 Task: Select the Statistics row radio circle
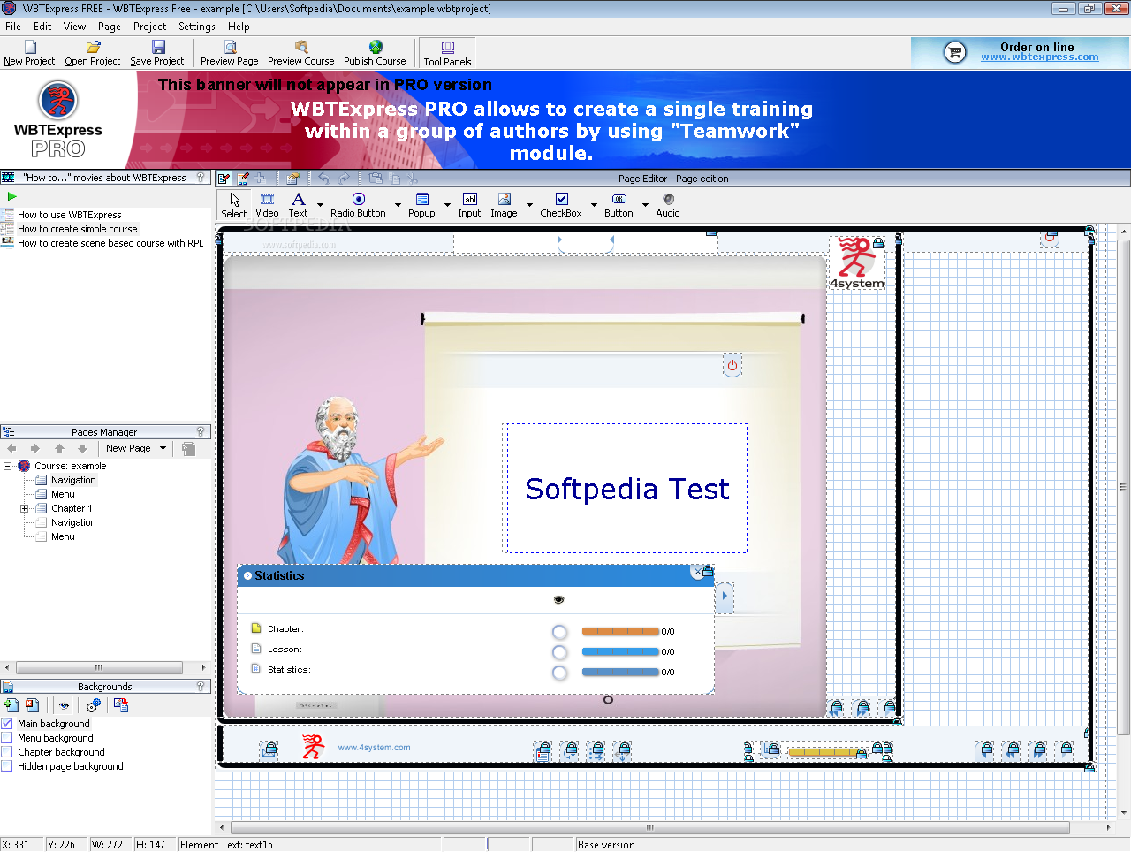(559, 673)
